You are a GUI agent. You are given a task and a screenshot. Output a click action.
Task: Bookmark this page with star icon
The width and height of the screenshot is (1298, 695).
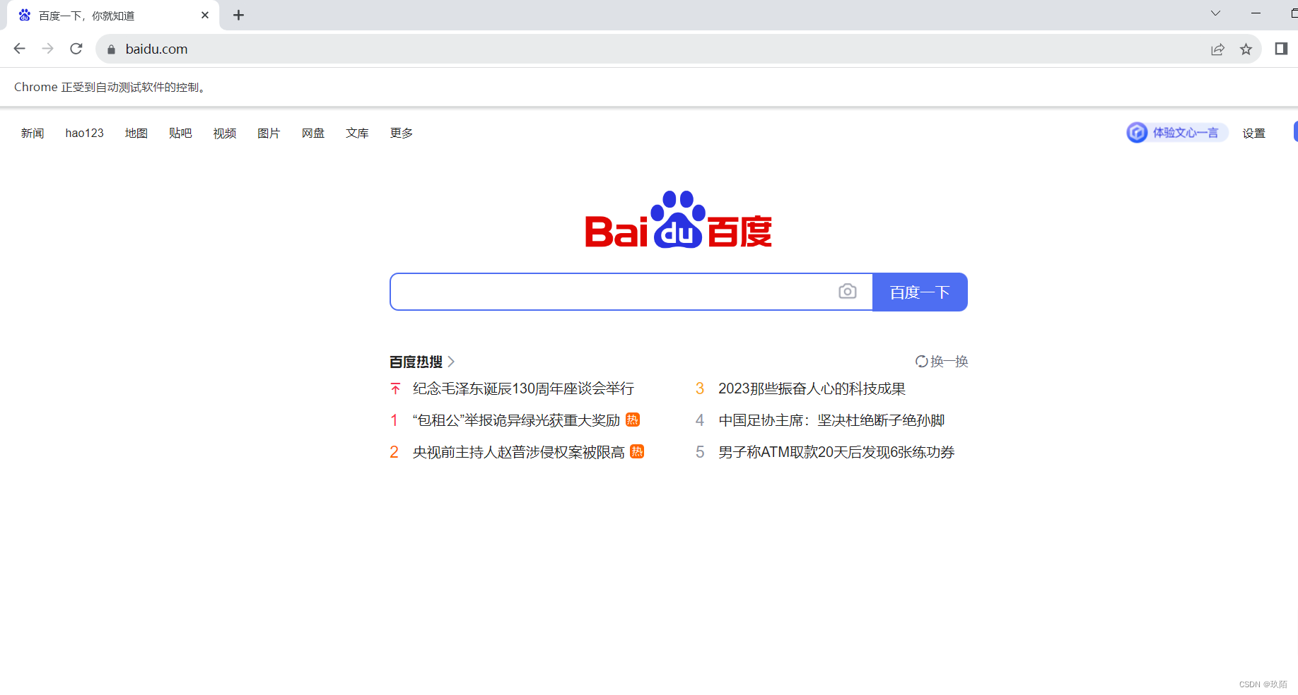[x=1246, y=49]
